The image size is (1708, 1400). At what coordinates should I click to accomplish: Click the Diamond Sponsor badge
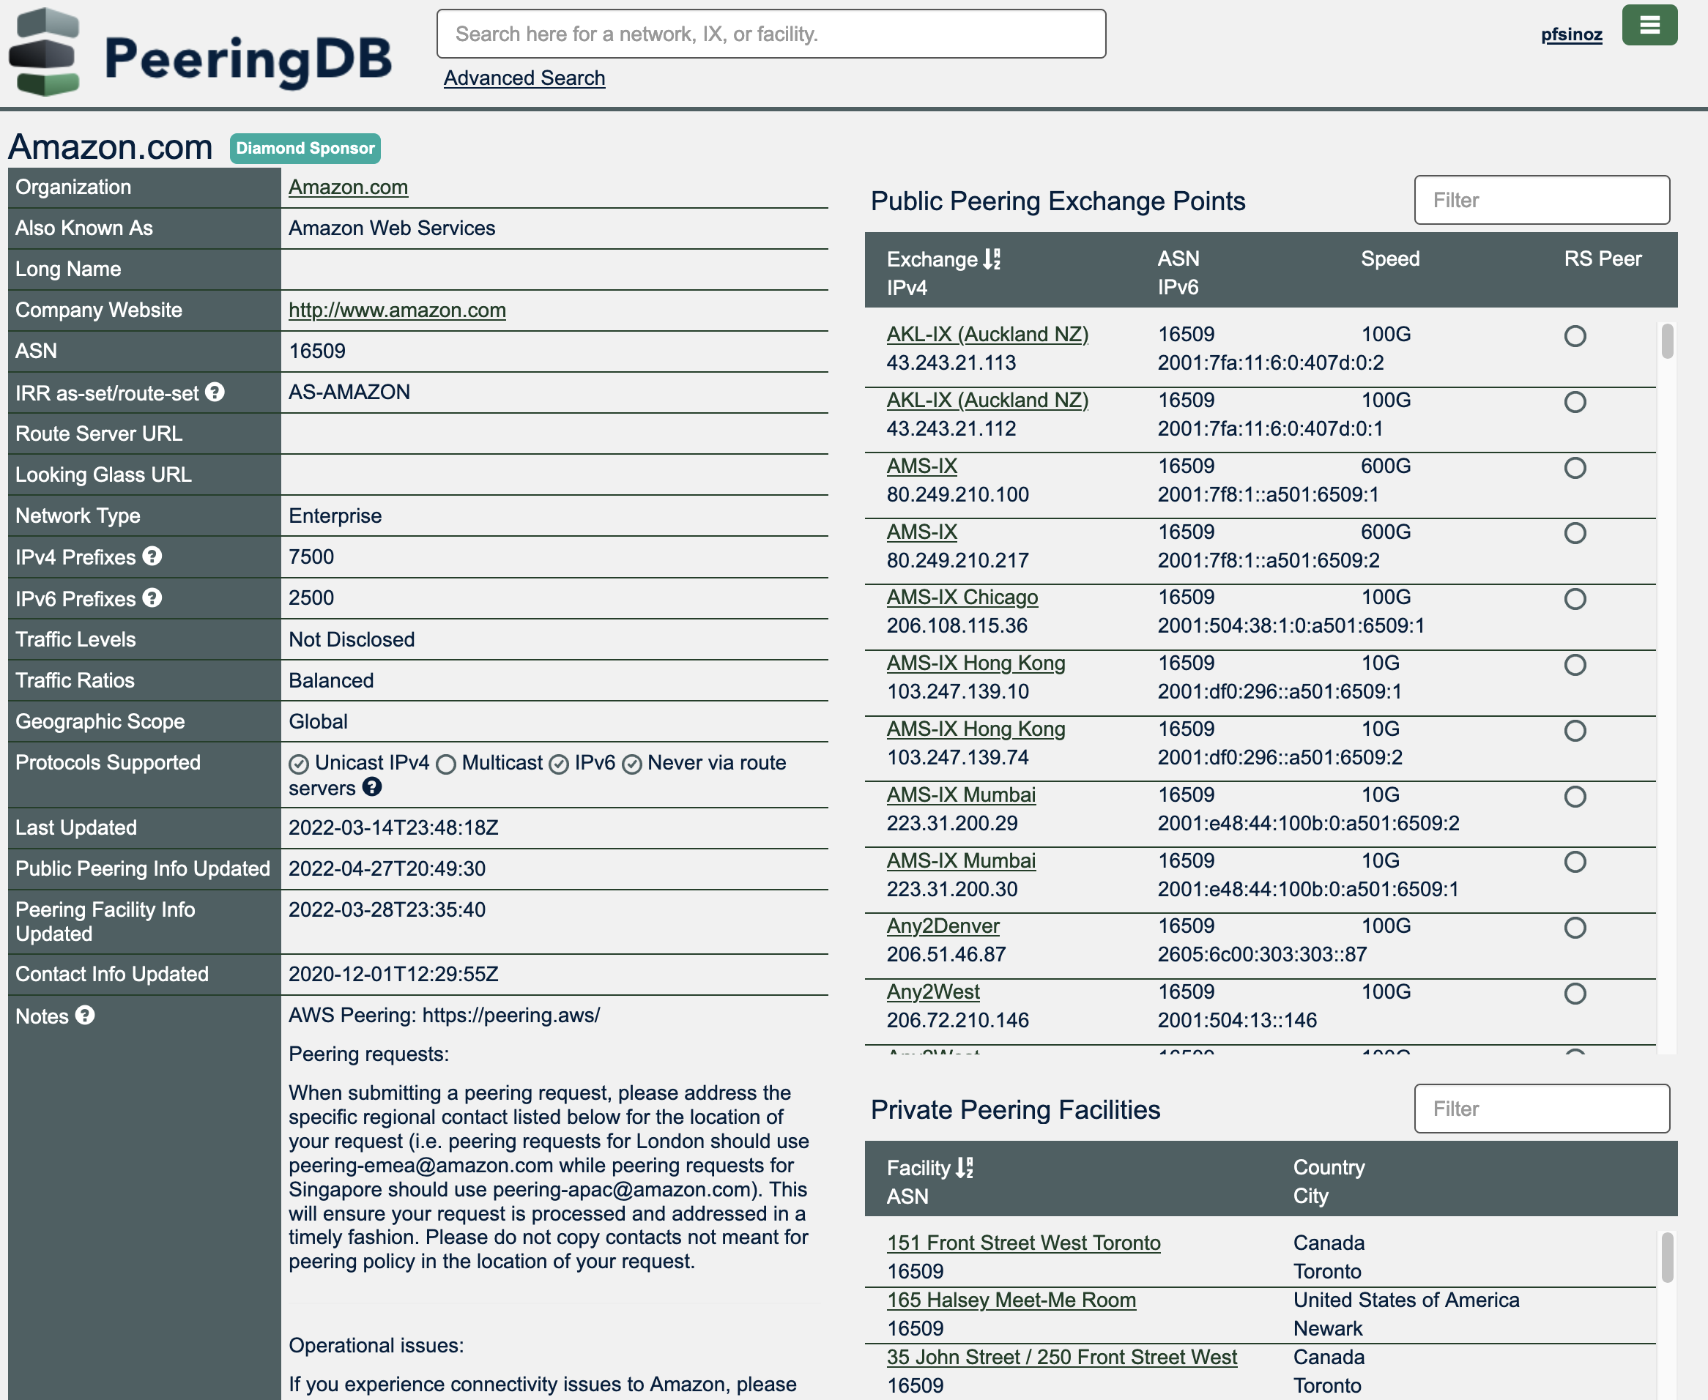pyautogui.click(x=305, y=149)
